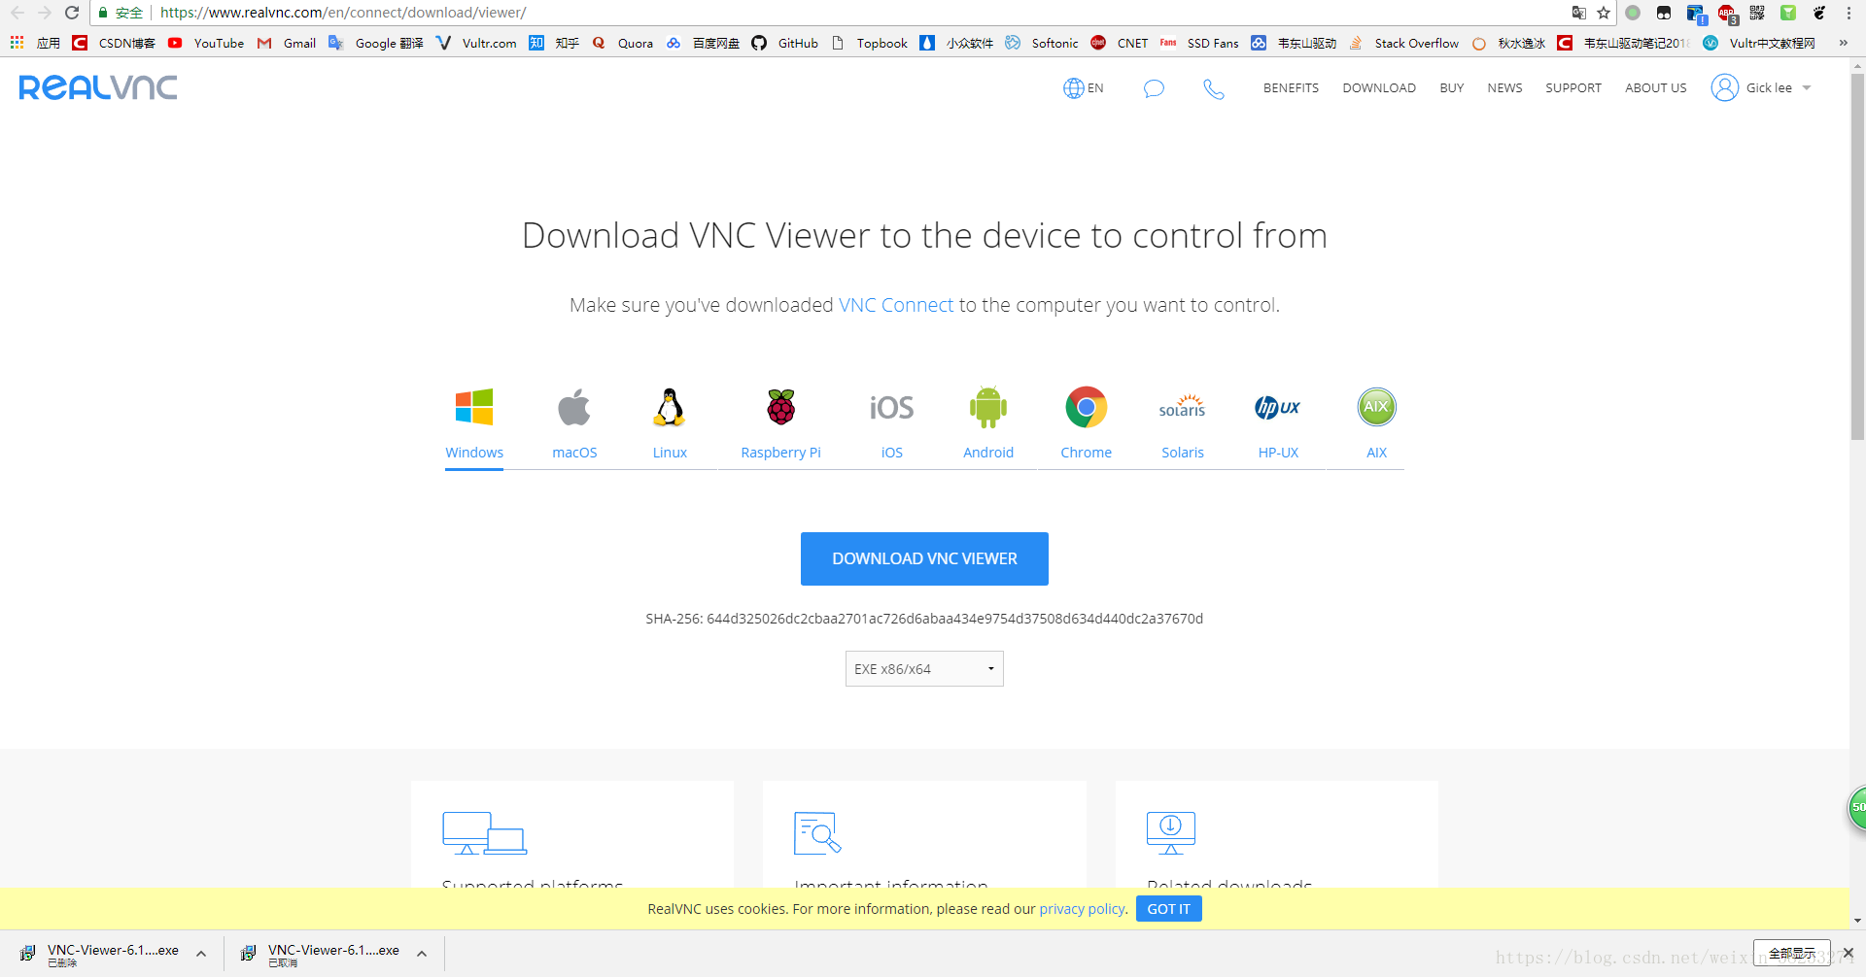Image resolution: width=1866 pixels, height=977 pixels.
Task: Click the browser address bar URL
Action: click(x=343, y=13)
